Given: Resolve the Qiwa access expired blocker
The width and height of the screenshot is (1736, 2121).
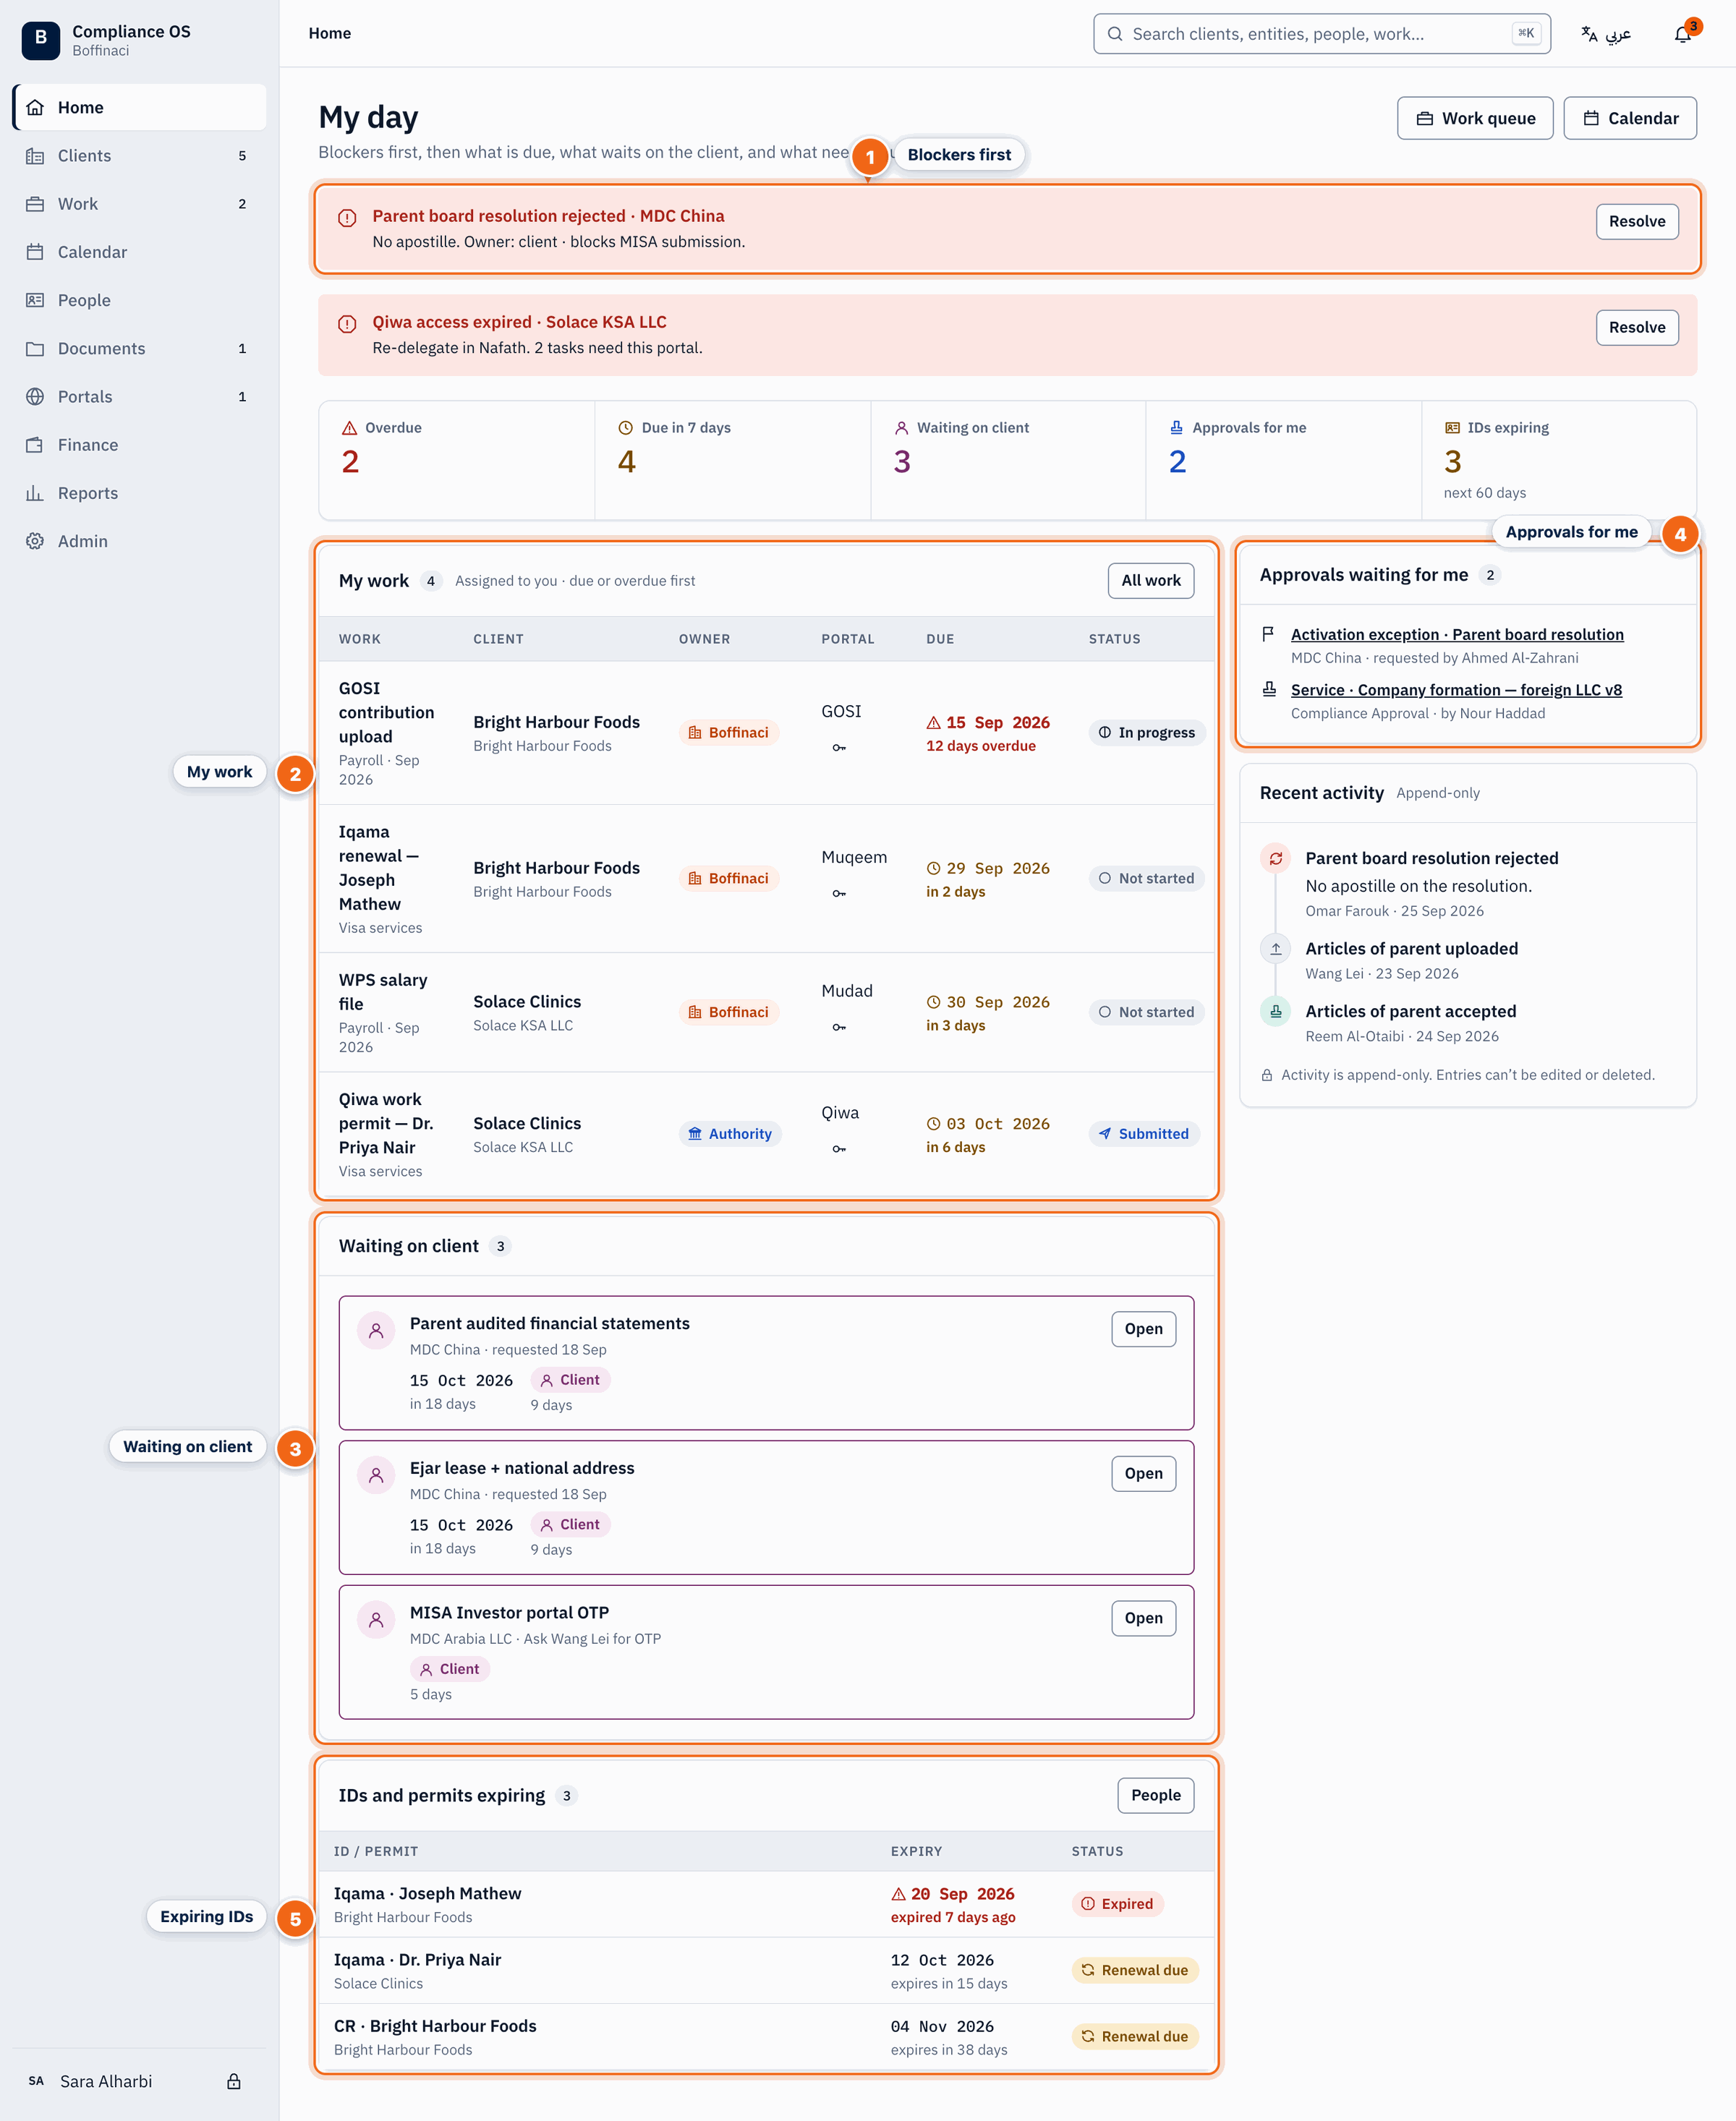Looking at the screenshot, I should [x=1637, y=327].
